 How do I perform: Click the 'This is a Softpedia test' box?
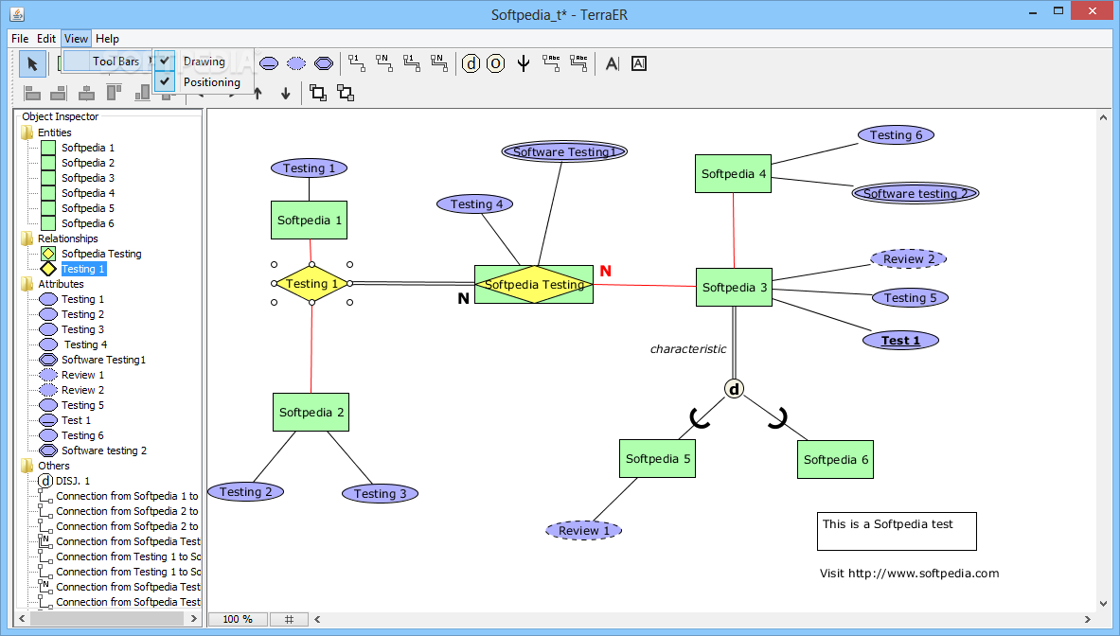point(897,531)
